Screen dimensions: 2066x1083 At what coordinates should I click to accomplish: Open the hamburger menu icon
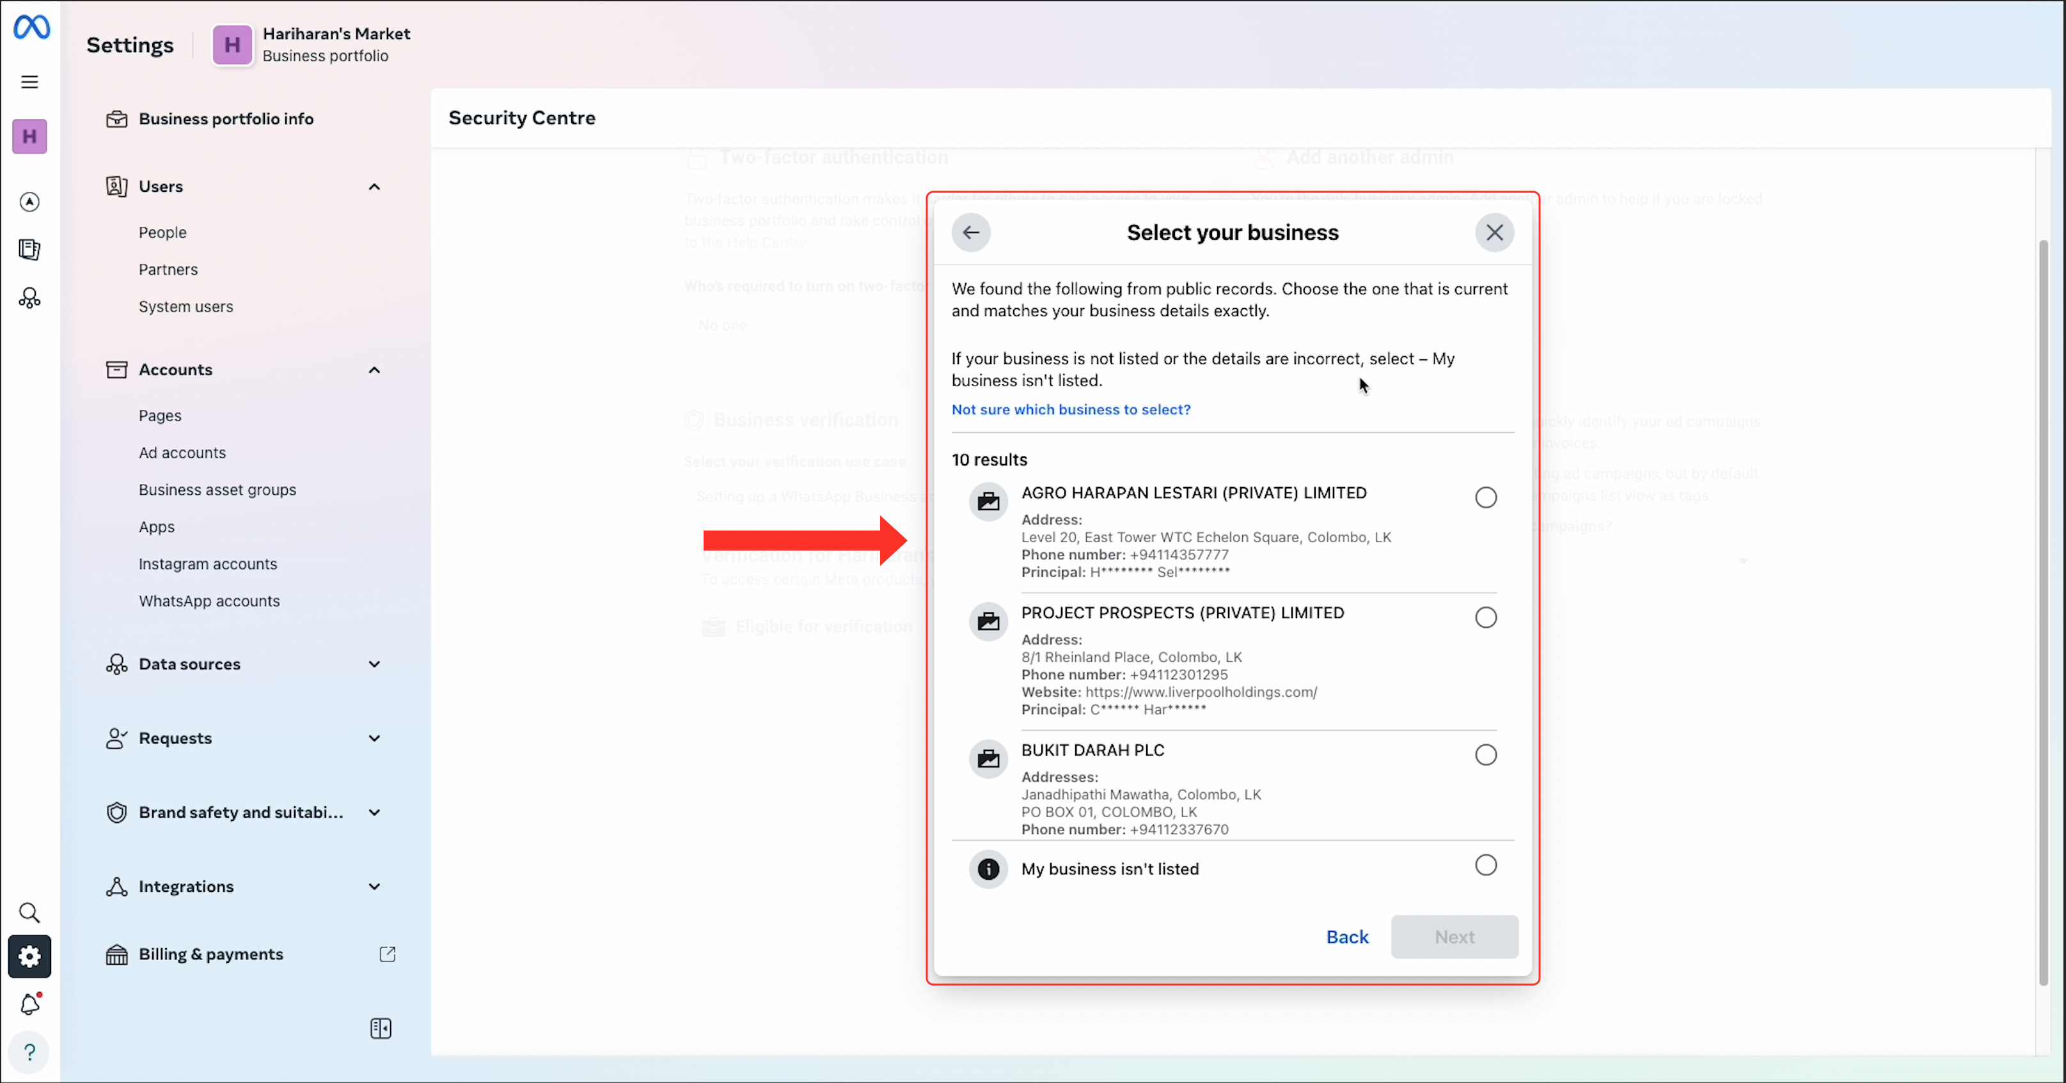pyautogui.click(x=29, y=82)
